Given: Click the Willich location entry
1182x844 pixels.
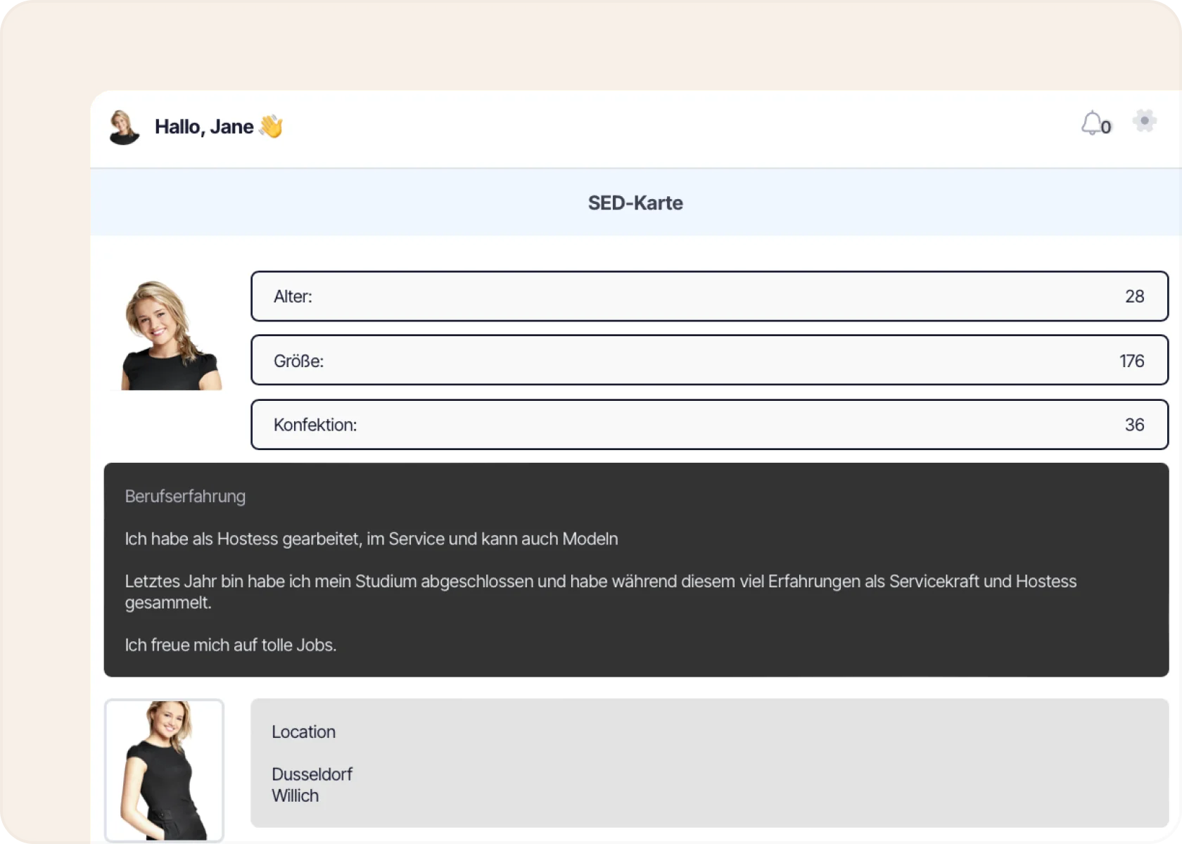Looking at the screenshot, I should point(295,795).
